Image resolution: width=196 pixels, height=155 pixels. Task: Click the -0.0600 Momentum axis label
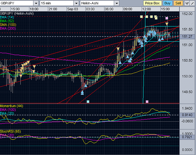click(x=187, y=121)
